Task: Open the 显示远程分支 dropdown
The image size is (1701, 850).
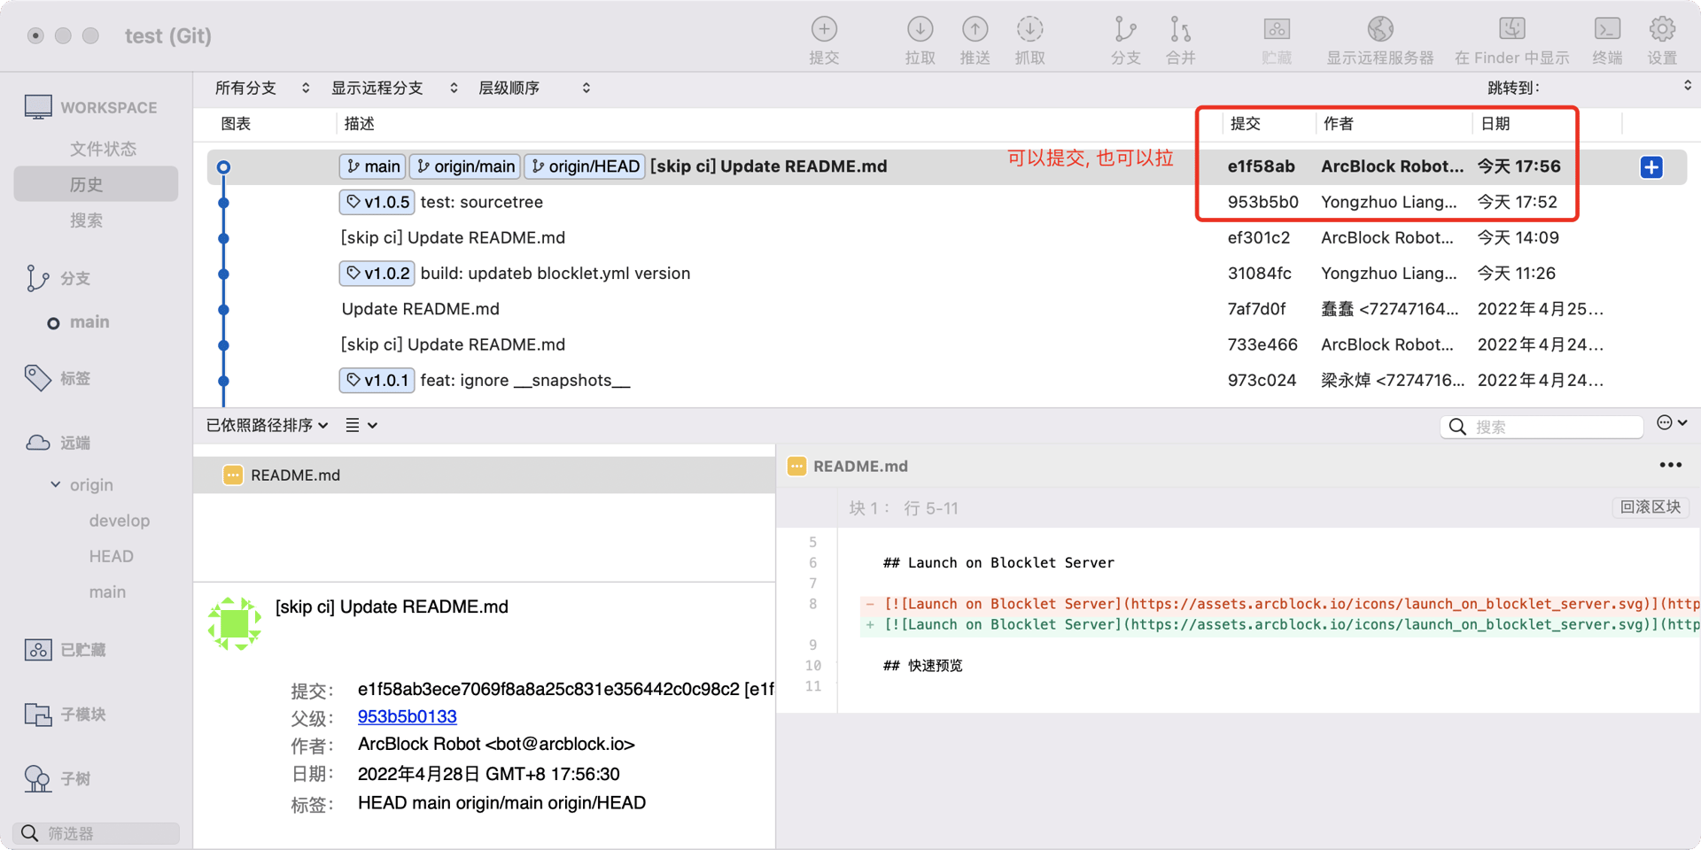Action: tap(394, 88)
